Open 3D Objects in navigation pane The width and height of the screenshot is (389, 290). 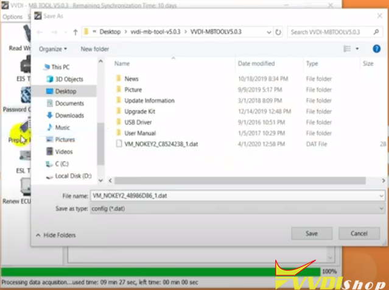[x=65, y=79]
